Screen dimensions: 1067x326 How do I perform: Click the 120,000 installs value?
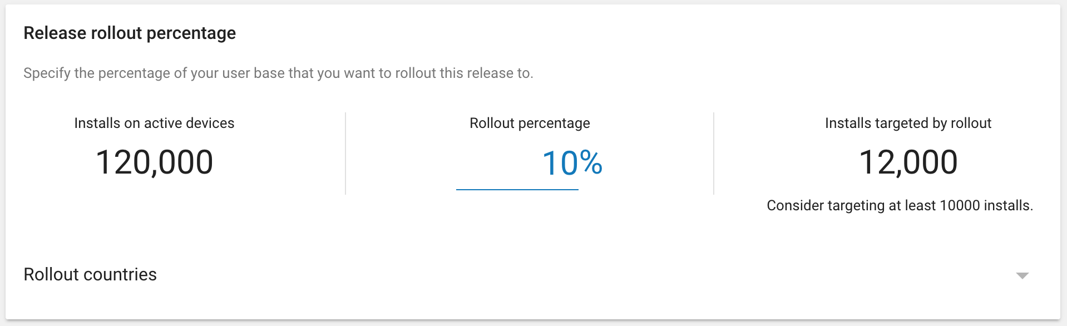(154, 162)
